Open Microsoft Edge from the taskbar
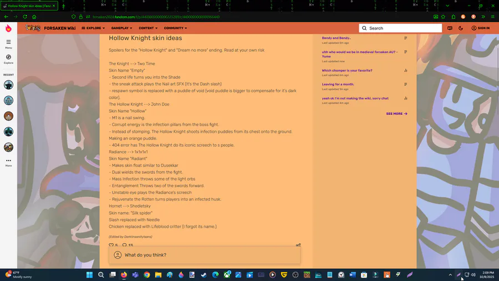 click(216, 275)
